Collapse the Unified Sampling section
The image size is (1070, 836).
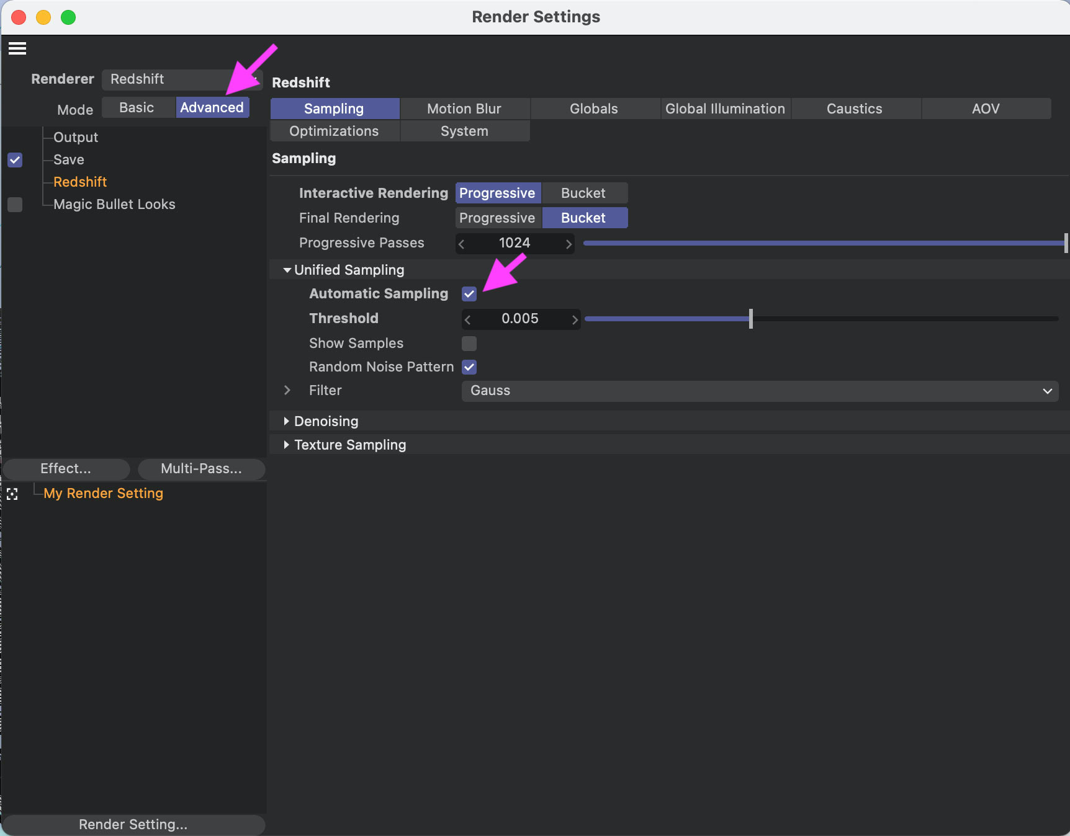pyautogui.click(x=287, y=270)
